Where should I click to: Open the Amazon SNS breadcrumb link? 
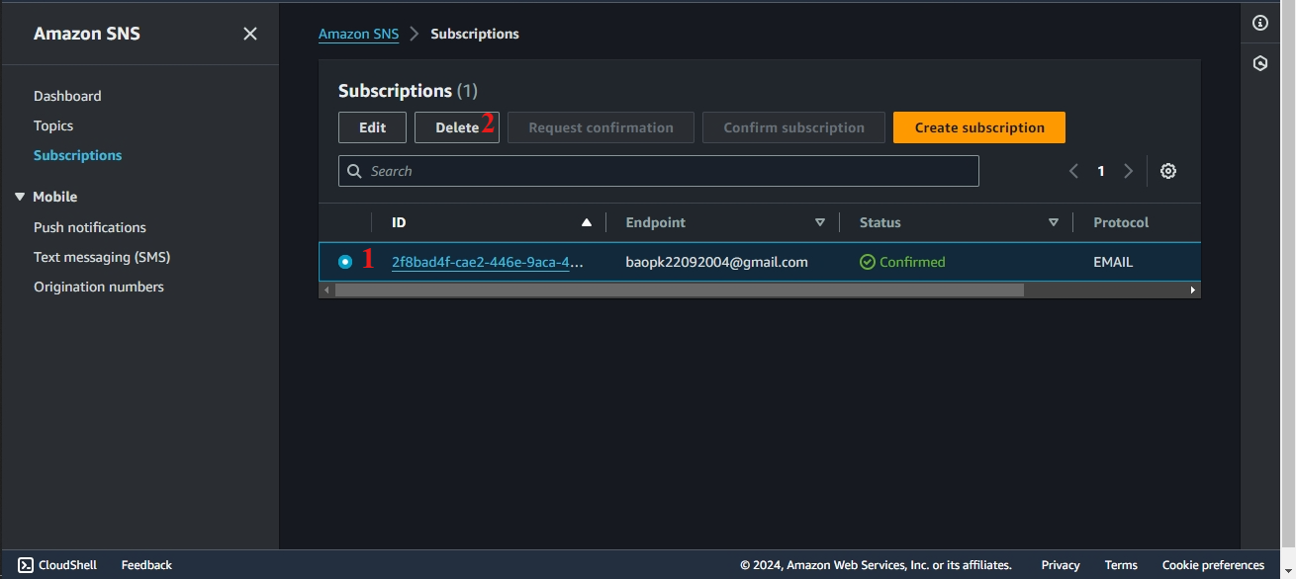click(x=358, y=34)
